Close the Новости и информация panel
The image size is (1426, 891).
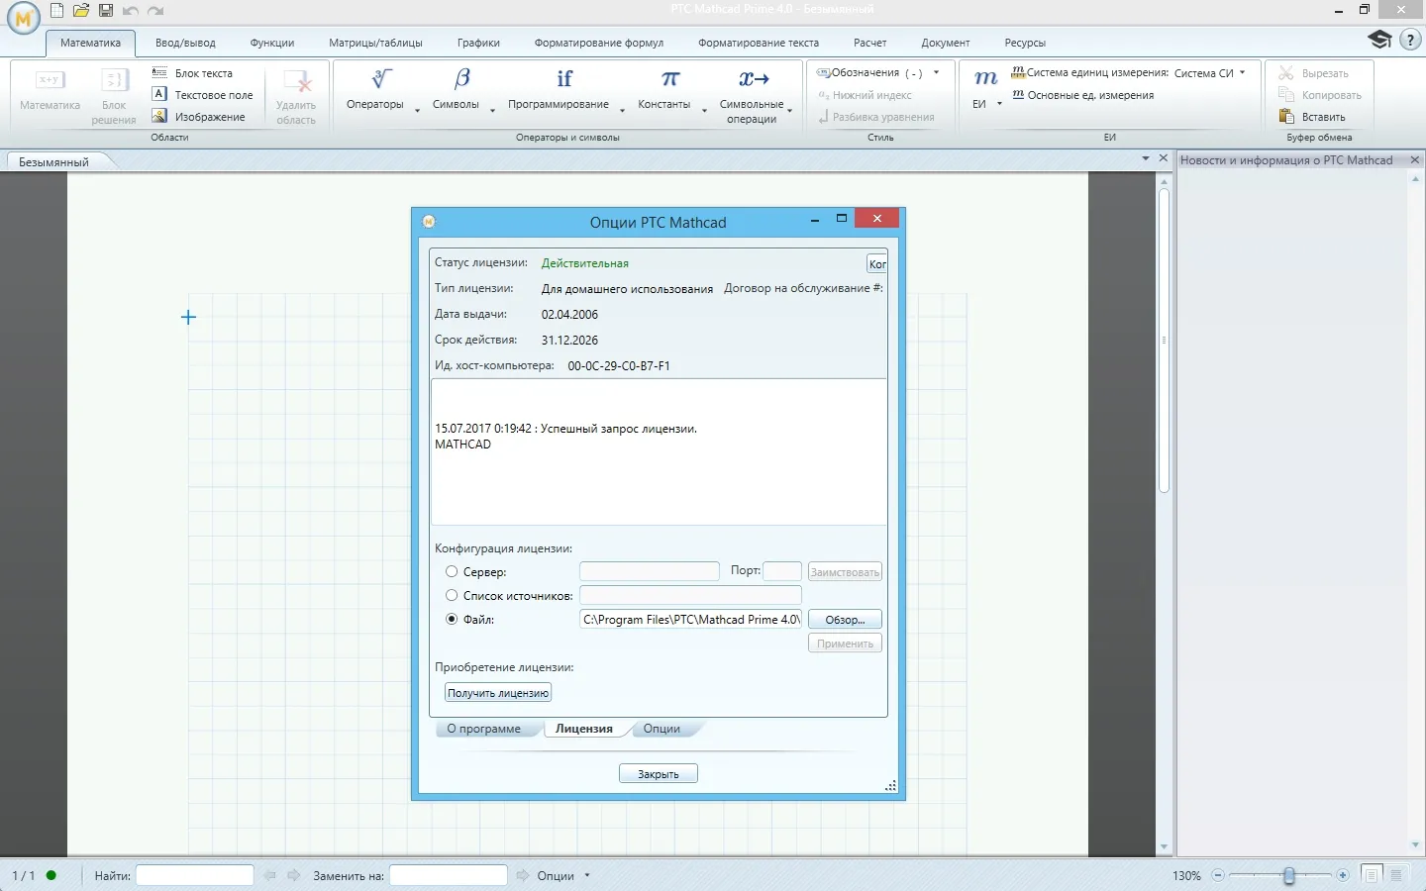(x=1415, y=160)
